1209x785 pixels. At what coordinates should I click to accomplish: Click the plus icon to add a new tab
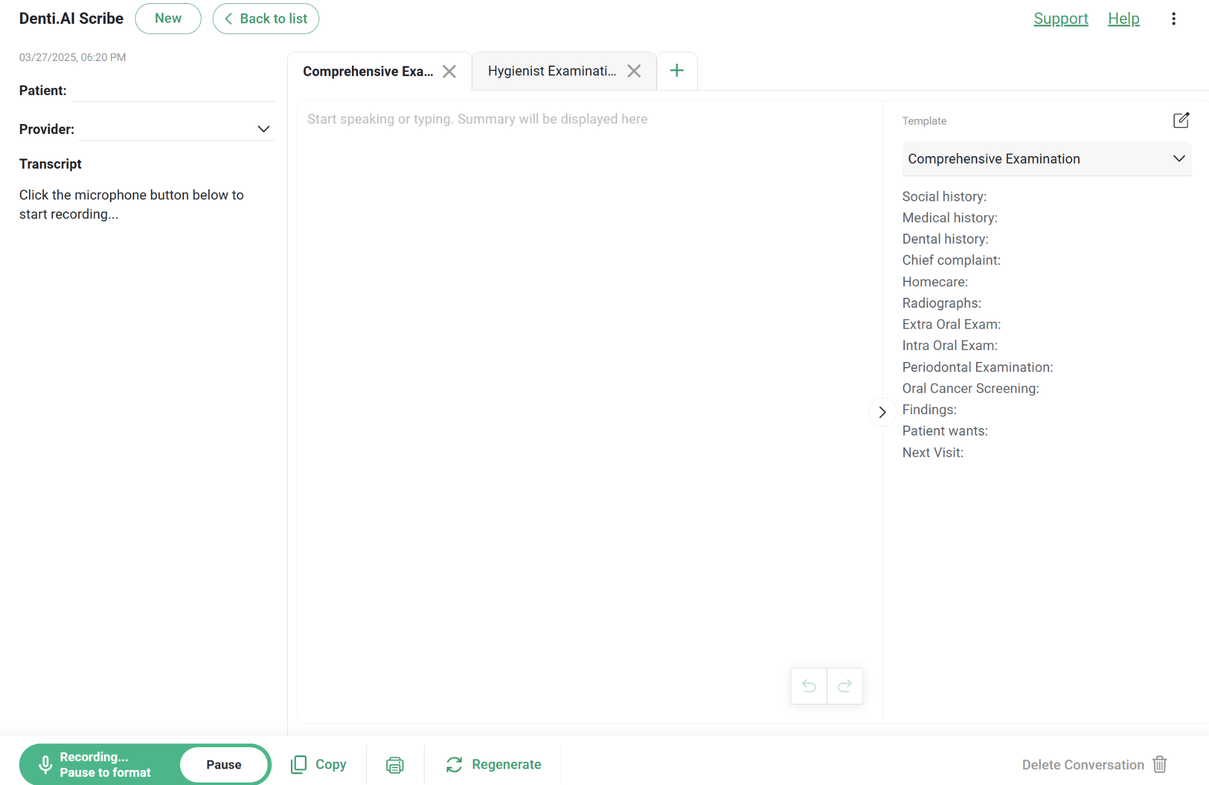[676, 70]
